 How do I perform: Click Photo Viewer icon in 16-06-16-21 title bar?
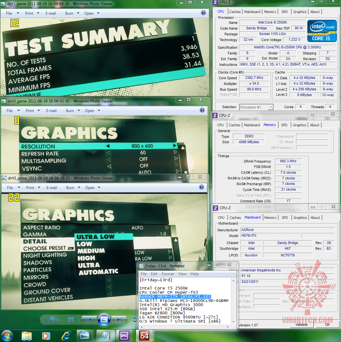(4, 178)
